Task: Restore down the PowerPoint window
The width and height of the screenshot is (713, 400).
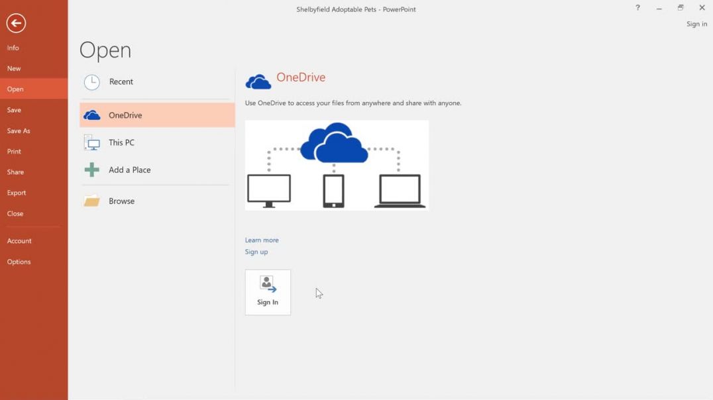Action: pos(681,8)
